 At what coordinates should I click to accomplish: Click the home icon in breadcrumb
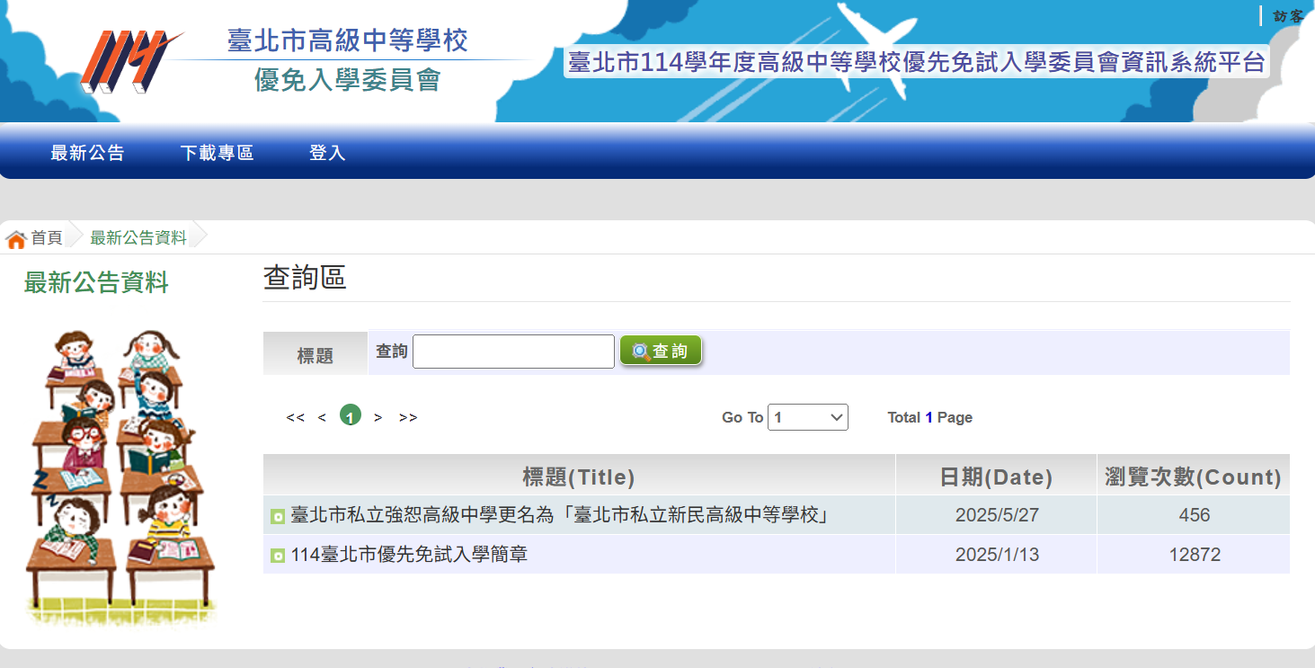[16, 239]
